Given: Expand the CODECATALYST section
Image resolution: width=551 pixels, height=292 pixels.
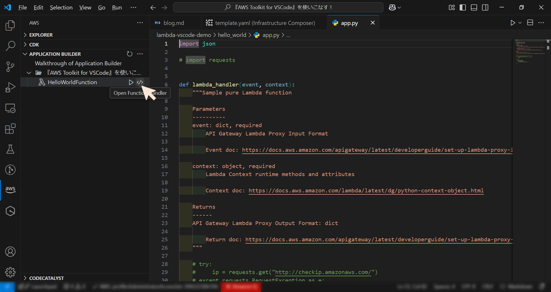Looking at the screenshot, I should (x=47, y=278).
